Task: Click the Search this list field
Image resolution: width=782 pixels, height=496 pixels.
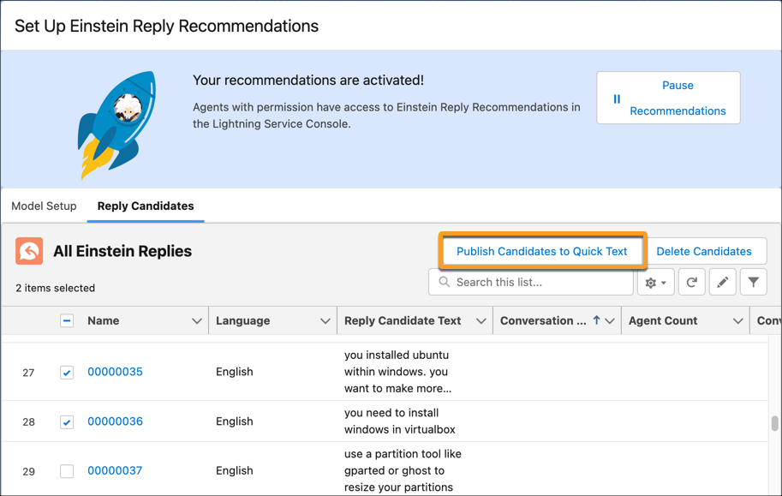Action: [x=531, y=283]
